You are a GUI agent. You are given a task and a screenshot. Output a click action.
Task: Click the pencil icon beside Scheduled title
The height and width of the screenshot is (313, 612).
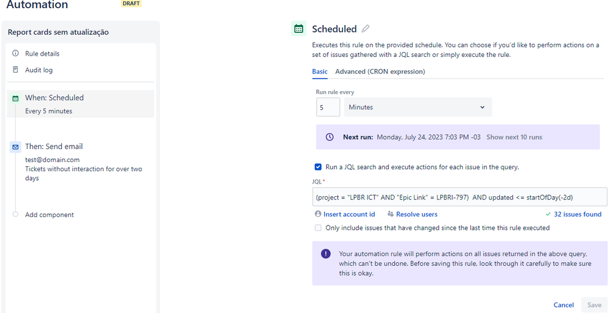point(365,29)
